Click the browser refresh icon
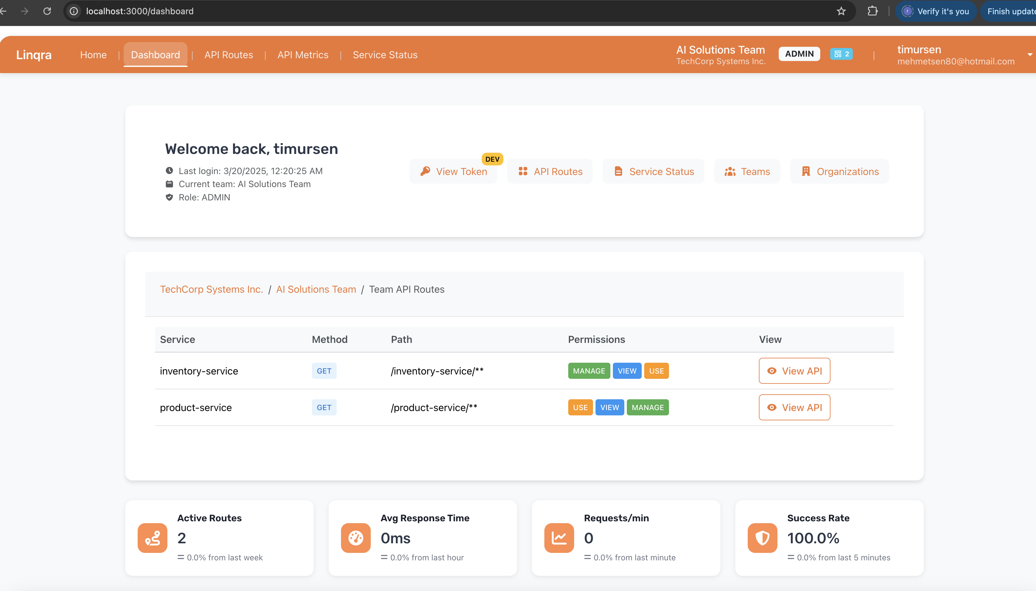 click(x=47, y=11)
